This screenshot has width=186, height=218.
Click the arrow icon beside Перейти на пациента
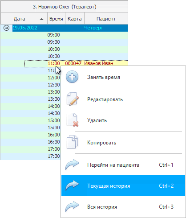[x=72, y=165]
